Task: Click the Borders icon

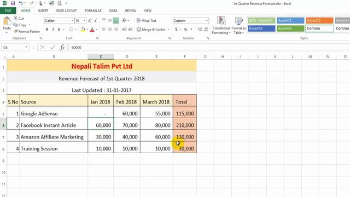Action: (71, 30)
